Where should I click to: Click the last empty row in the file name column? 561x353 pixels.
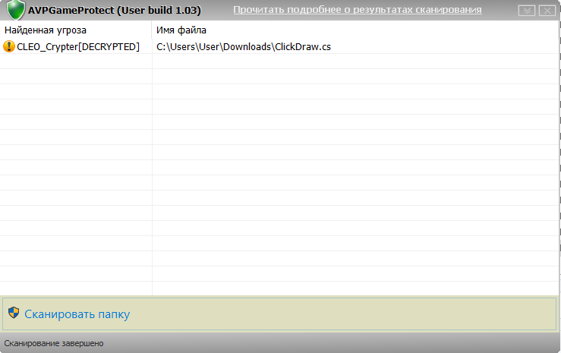[x=304, y=288]
